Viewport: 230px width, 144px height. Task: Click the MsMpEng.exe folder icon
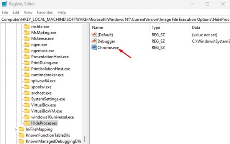(27, 33)
